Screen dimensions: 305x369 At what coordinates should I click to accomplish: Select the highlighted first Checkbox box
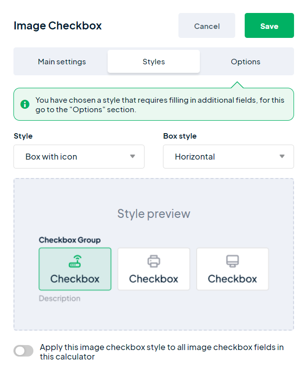click(x=75, y=269)
